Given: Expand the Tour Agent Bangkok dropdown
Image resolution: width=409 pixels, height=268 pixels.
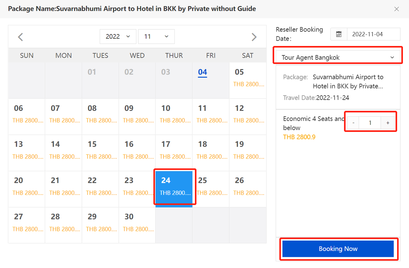Looking at the screenshot, I should coord(338,57).
